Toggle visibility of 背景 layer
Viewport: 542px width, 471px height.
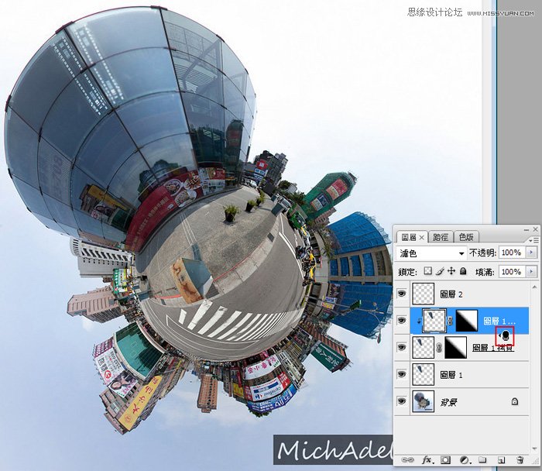(402, 402)
